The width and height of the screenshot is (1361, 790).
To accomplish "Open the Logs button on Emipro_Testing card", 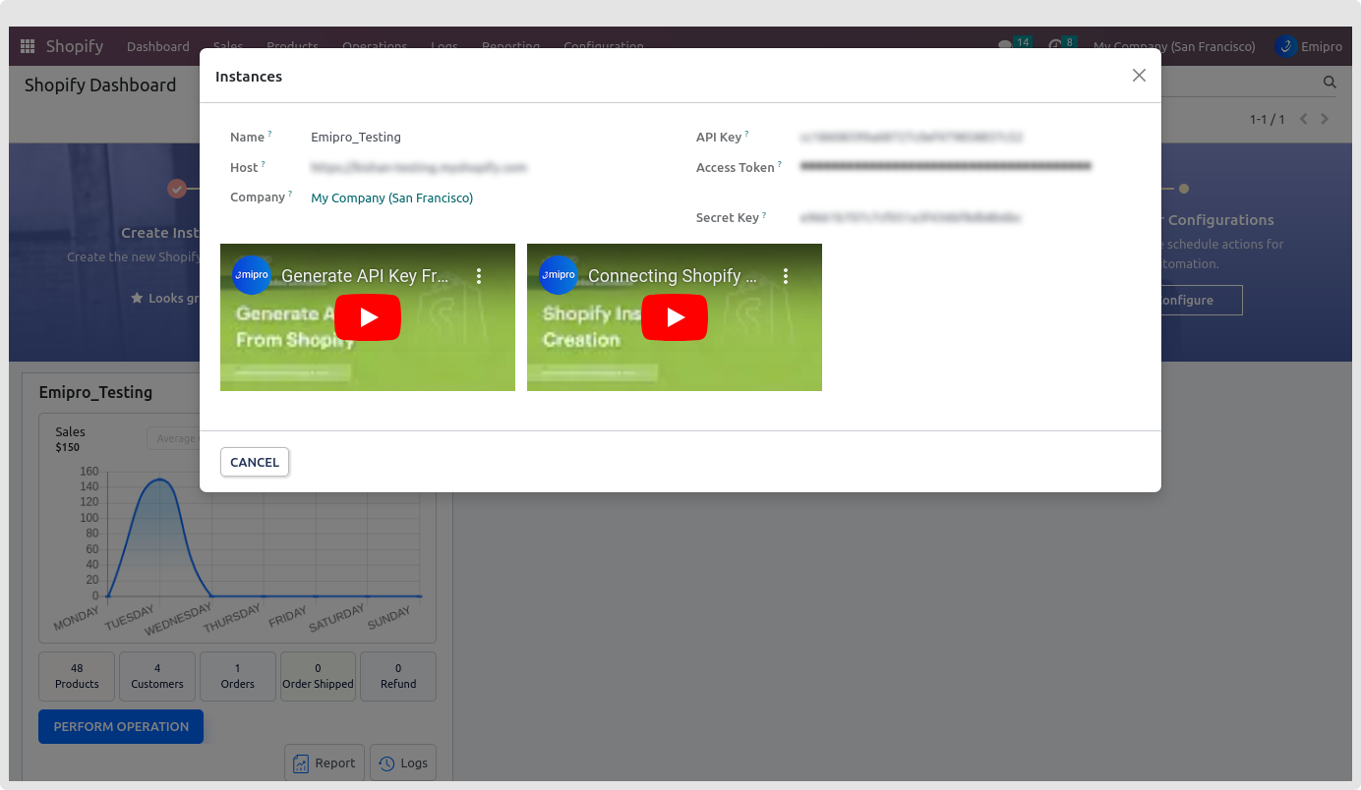I will pyautogui.click(x=403, y=762).
